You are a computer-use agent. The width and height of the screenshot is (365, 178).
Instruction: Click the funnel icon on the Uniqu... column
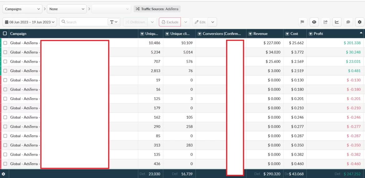[x=142, y=34]
